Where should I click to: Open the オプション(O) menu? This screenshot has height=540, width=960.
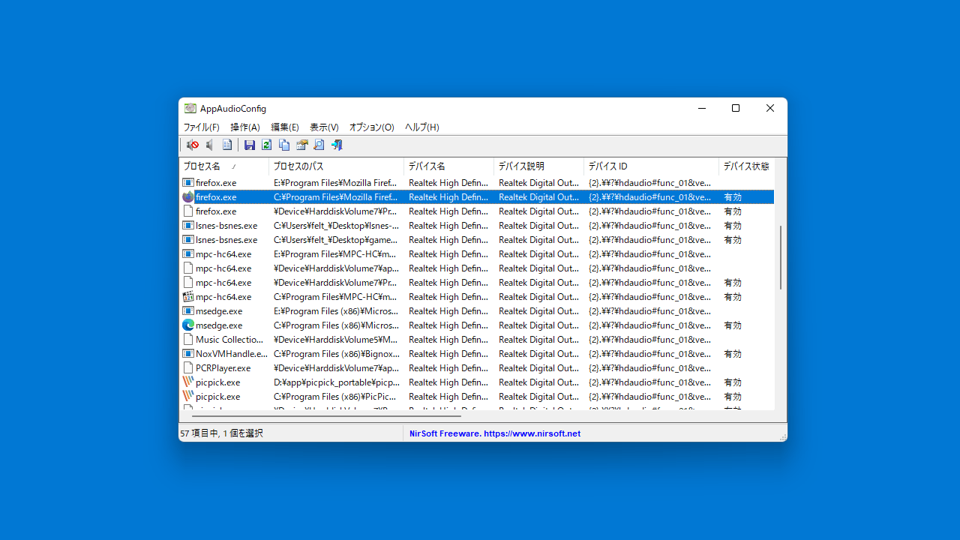click(x=372, y=127)
